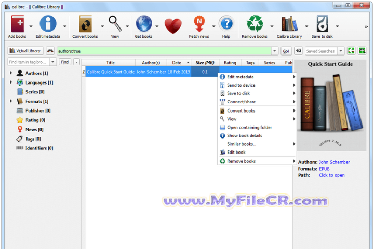Choose Similar books... menu entry
Screen dimensions: 374x249
pos(258,144)
